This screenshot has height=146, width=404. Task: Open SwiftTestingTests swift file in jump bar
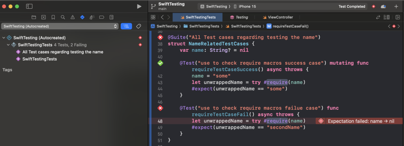pyautogui.click(x=243, y=26)
